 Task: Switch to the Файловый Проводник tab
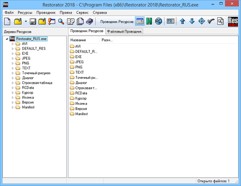point(124,32)
